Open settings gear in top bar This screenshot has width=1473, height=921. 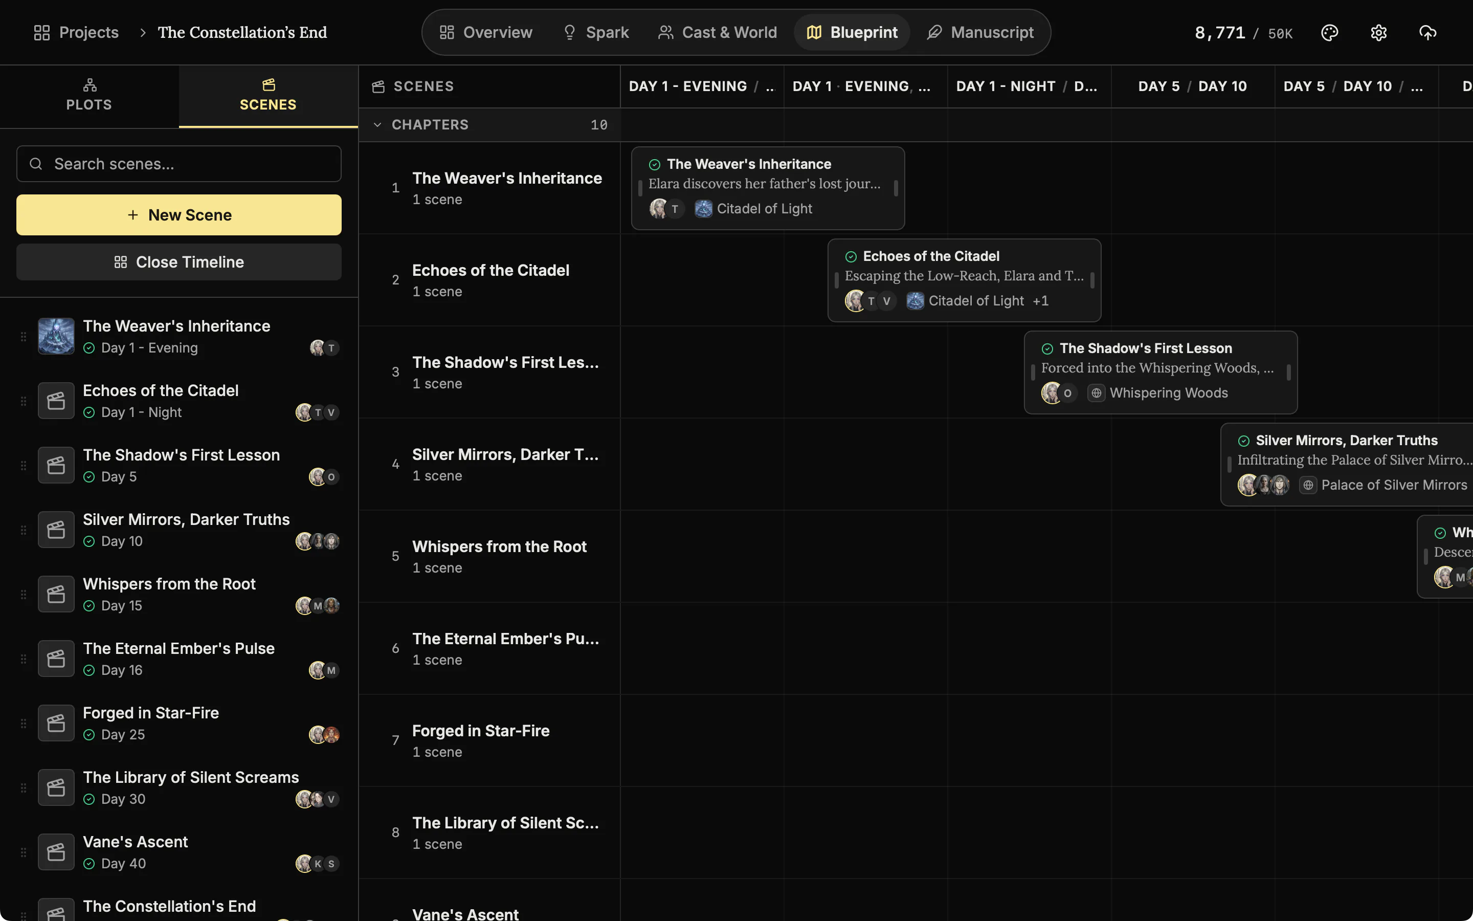point(1379,32)
